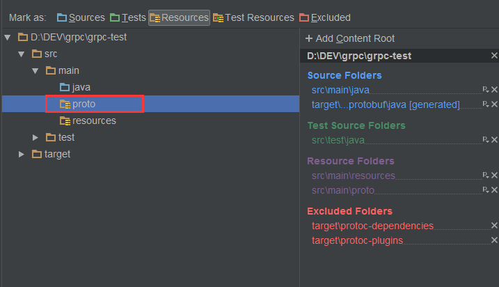Click Add Content Root

(x=350, y=38)
